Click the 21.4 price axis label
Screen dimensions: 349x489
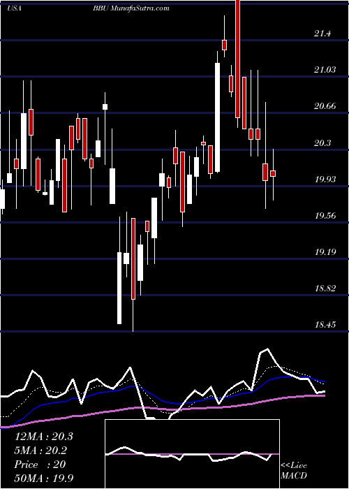pos(323,34)
